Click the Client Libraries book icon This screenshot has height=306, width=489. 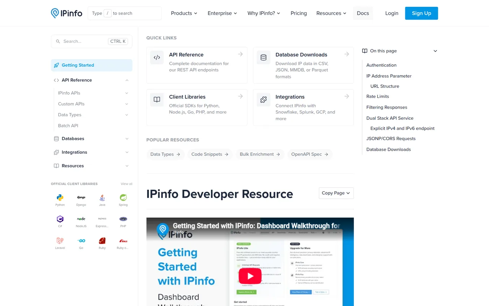pyautogui.click(x=157, y=100)
